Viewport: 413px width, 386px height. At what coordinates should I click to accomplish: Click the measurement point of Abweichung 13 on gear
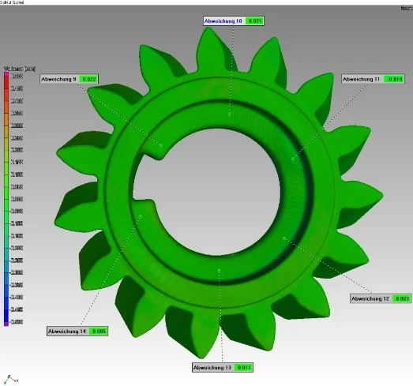coord(220,270)
